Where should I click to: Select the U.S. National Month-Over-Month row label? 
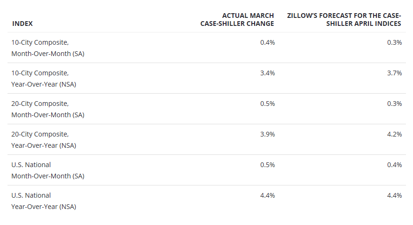(x=48, y=170)
